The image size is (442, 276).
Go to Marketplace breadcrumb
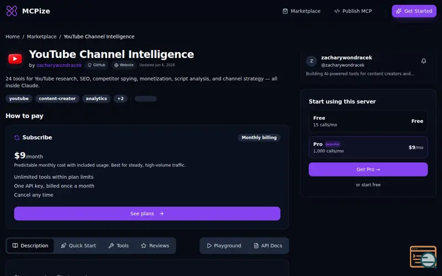click(42, 36)
